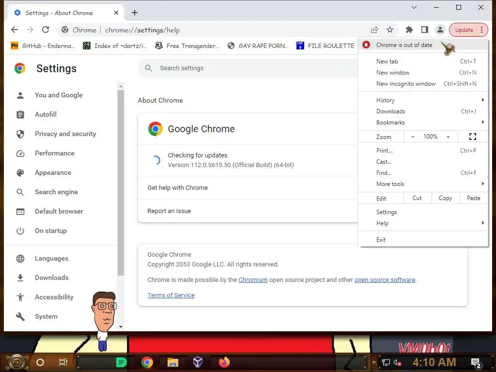This screenshot has width=496, height=372.
Task: Choose Find... from menu
Action: tap(423, 173)
